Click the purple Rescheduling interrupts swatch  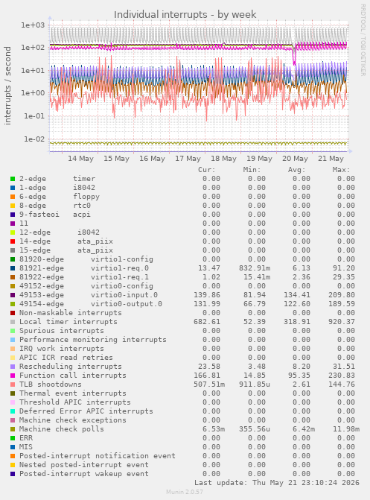coord(13,367)
